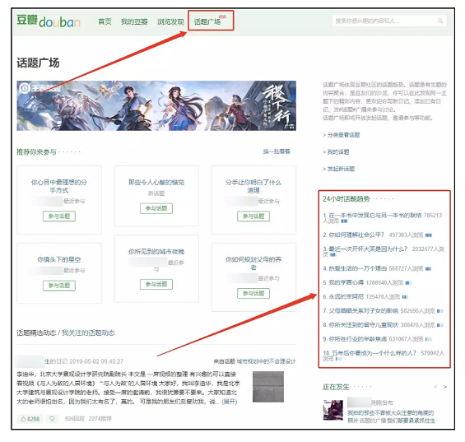Click the 豆瓣 douban logo
The image size is (465, 442).
coord(49,21)
